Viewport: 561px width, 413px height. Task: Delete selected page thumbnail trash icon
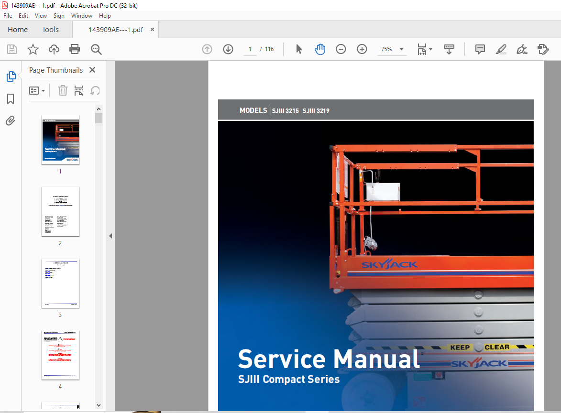tap(63, 90)
